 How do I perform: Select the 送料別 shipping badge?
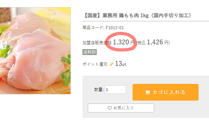[x=90, y=52]
